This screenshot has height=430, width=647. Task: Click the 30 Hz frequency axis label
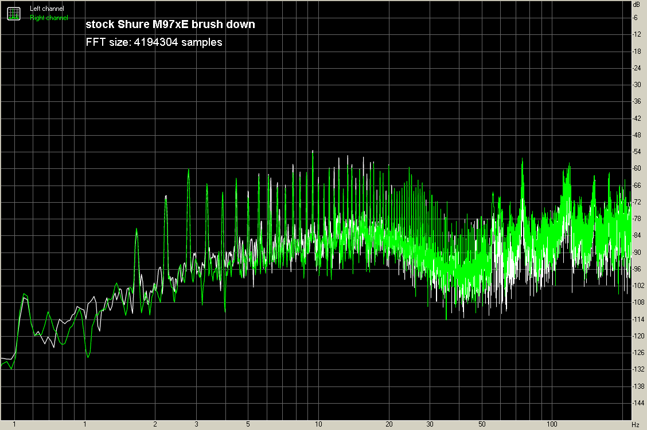coord(430,424)
